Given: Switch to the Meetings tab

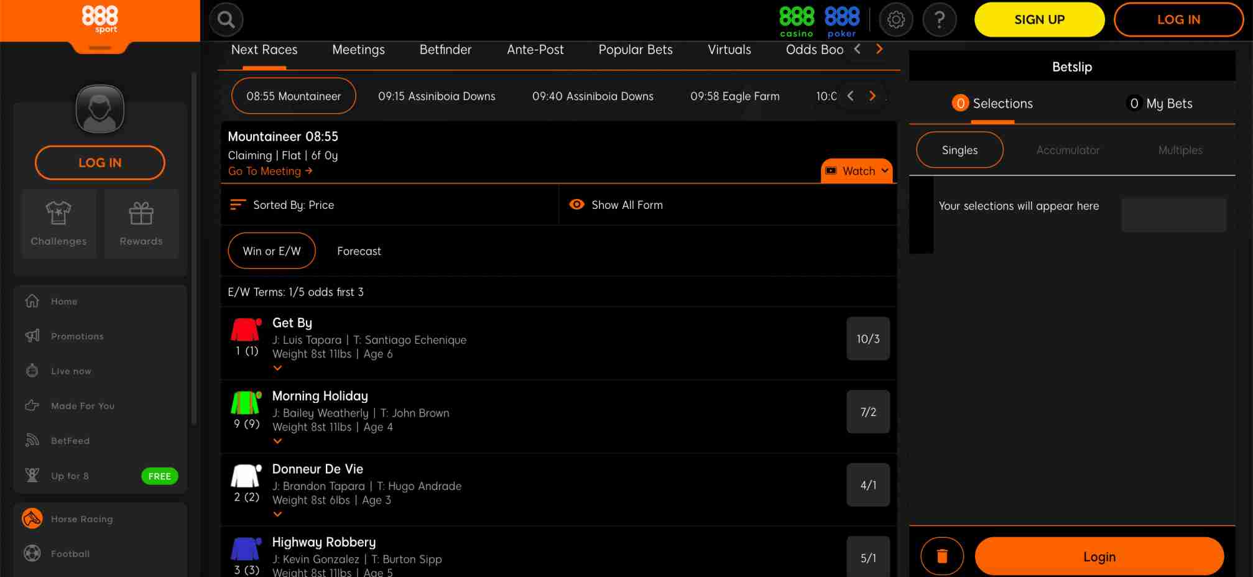Looking at the screenshot, I should coord(358,50).
